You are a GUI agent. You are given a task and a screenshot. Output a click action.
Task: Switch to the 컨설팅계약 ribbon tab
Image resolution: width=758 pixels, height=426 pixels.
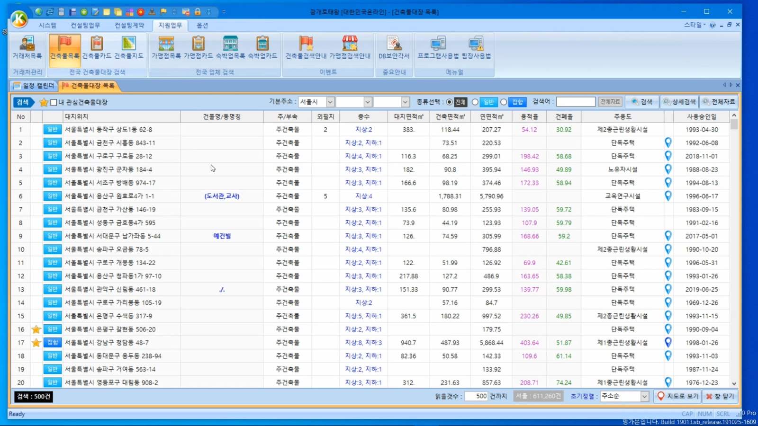click(x=129, y=25)
